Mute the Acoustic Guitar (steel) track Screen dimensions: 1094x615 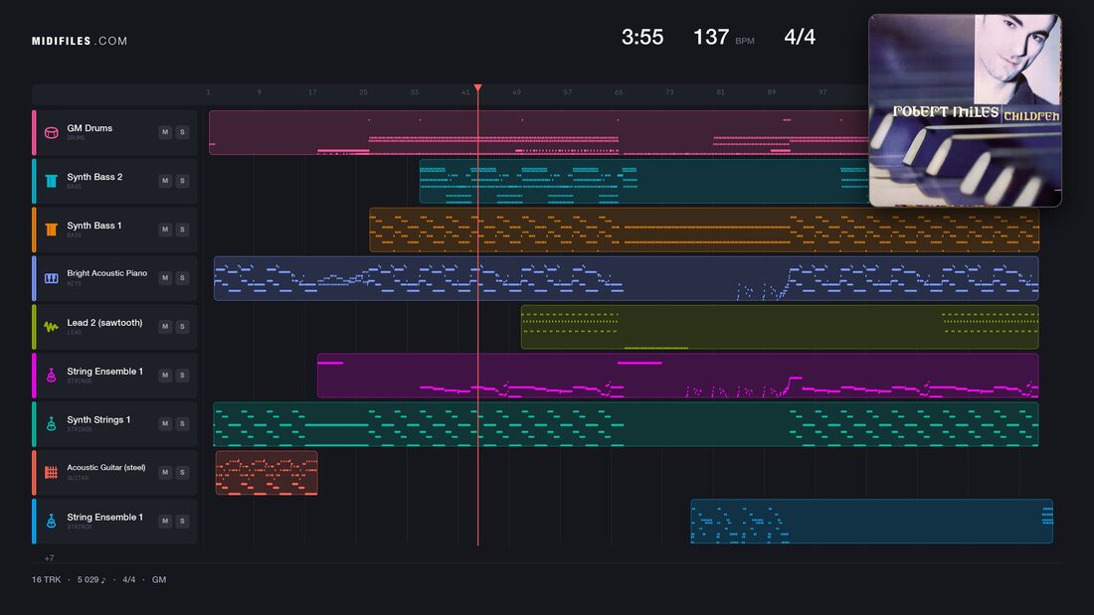pyautogui.click(x=165, y=472)
